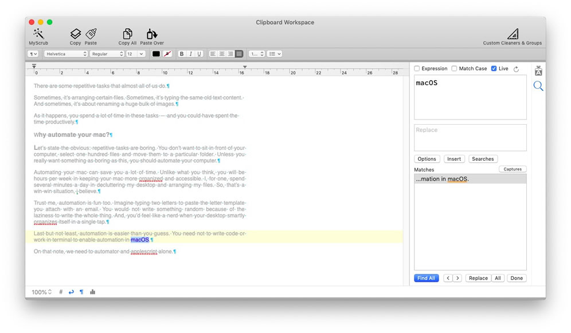This screenshot has height=333, width=571.
Task: Toggle bold formatting
Action: (182, 54)
